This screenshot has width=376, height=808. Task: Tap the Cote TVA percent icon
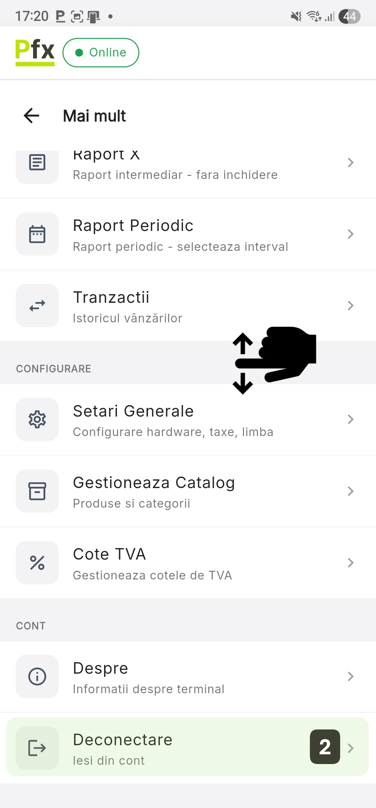37,563
